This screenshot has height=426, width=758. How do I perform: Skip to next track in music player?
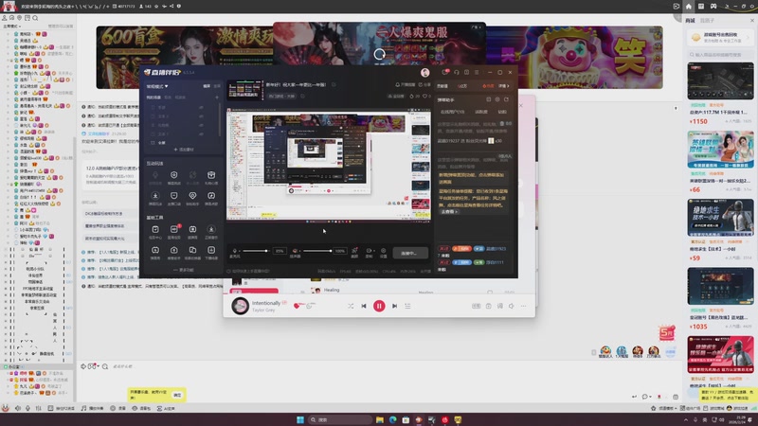[394, 306]
